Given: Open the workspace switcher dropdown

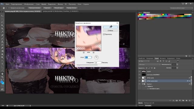Looking at the screenshot, I should (181, 8).
